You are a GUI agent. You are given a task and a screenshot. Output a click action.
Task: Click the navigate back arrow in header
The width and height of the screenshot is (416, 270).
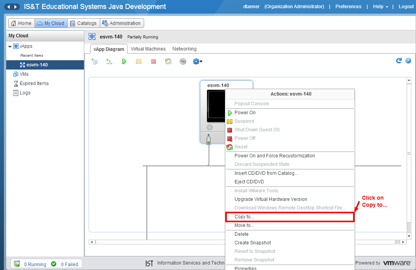point(8,7)
